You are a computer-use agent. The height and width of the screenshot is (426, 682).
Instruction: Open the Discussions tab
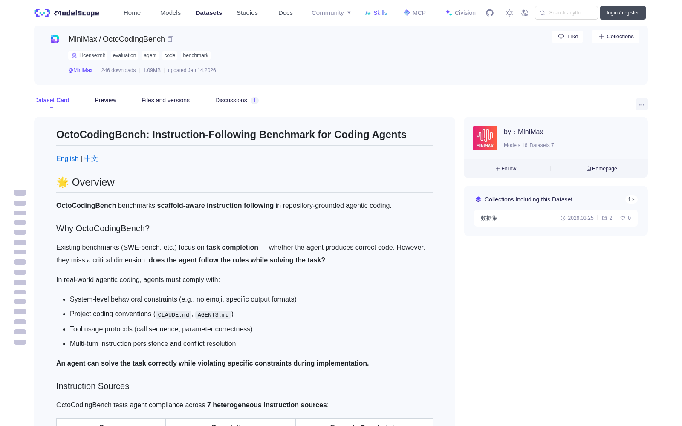coord(237,100)
